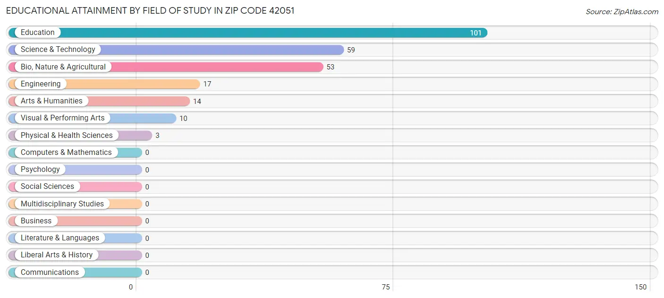664x298 pixels.
Task: Click the value 101 on Education bar
Action: tap(476, 33)
